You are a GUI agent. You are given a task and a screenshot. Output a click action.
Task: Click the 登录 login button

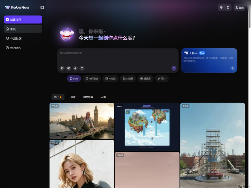pyautogui.click(x=239, y=8)
